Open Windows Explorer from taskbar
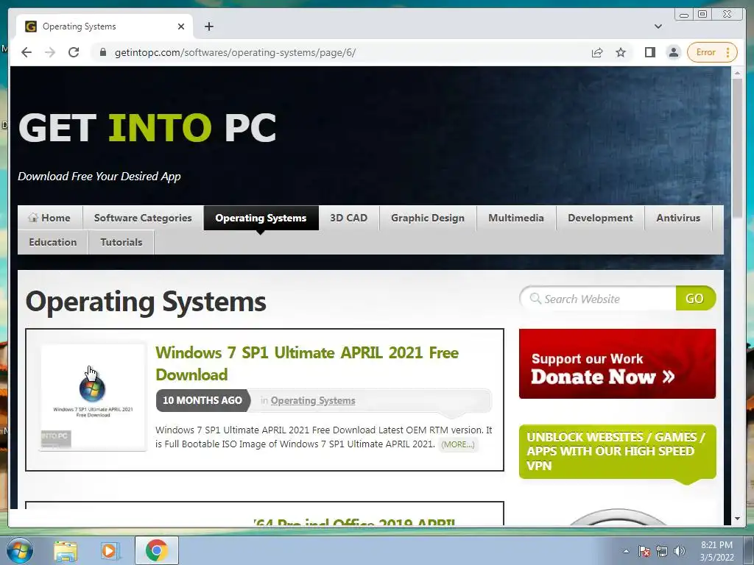 pyautogui.click(x=66, y=550)
